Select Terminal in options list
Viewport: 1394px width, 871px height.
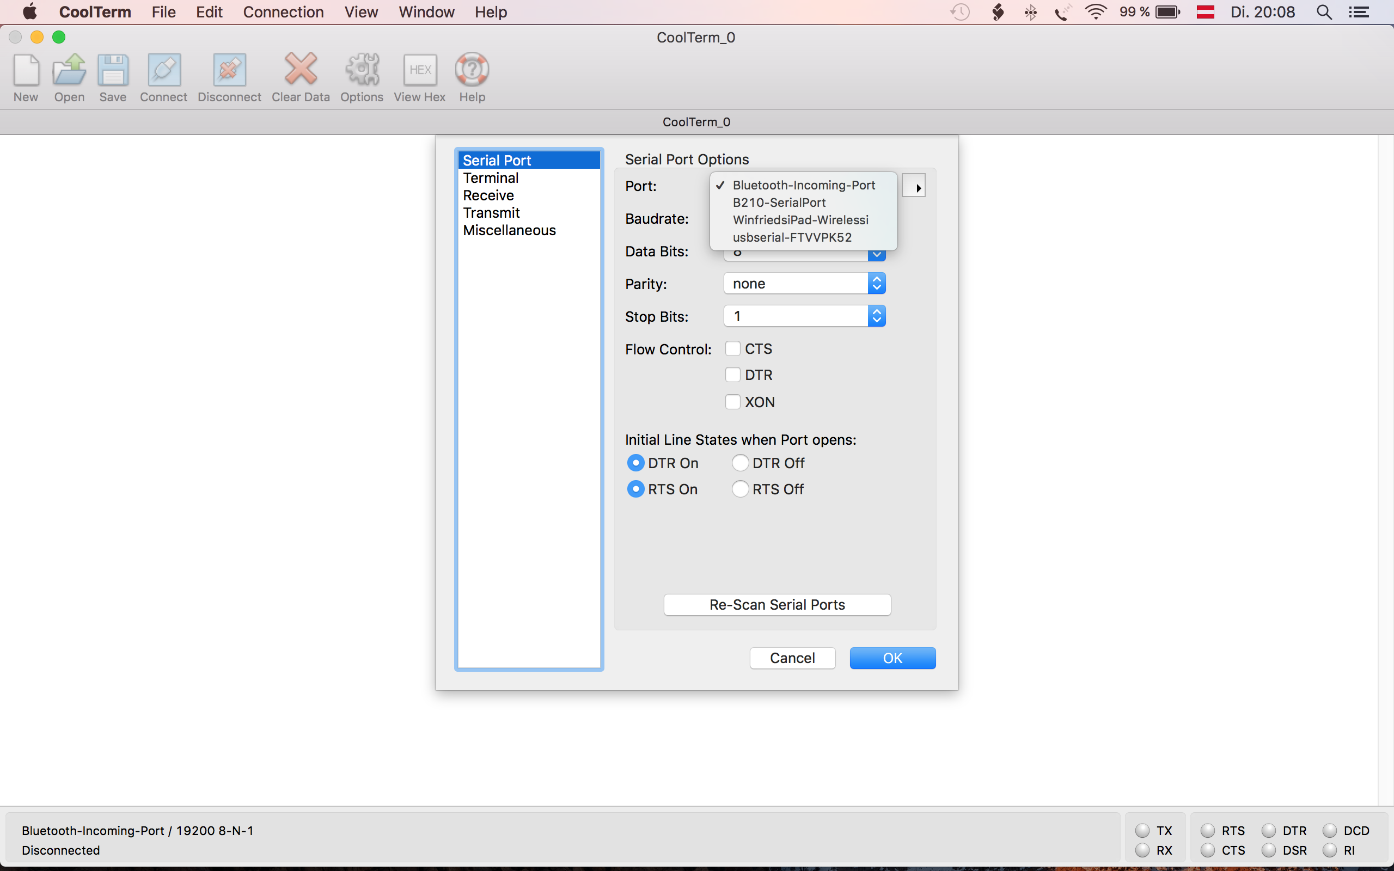pos(529,177)
